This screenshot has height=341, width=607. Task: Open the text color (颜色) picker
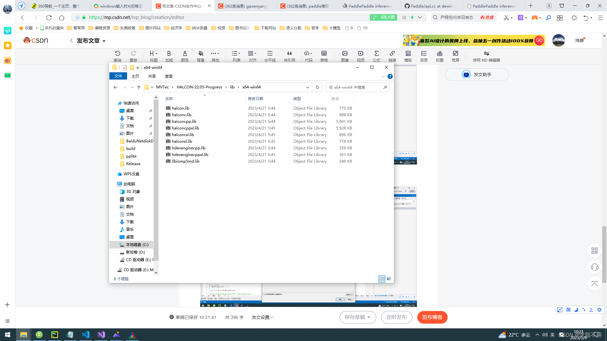tap(185, 56)
